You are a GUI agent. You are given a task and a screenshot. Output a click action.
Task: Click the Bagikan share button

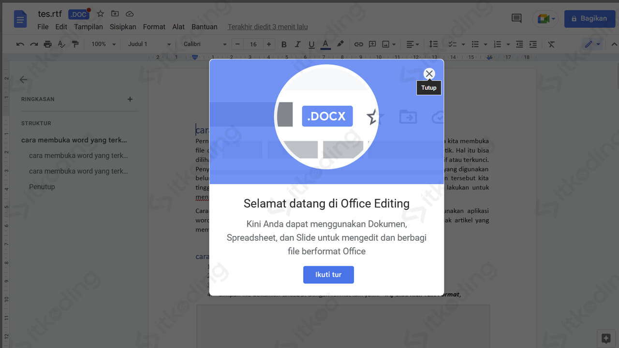click(x=590, y=18)
